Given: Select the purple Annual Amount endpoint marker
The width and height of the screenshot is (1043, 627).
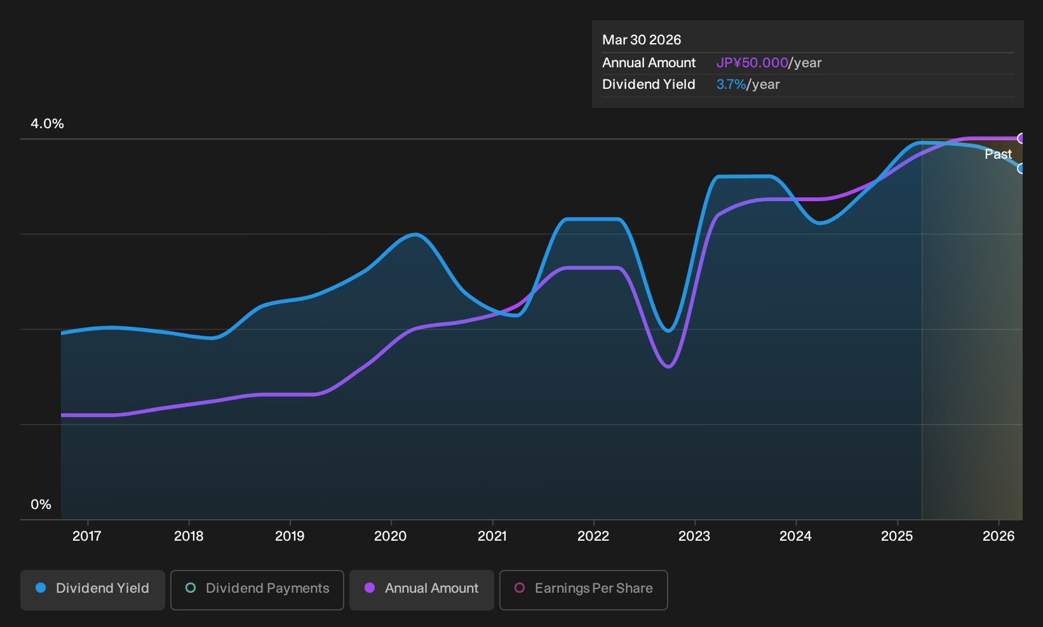Looking at the screenshot, I should coord(1021,138).
